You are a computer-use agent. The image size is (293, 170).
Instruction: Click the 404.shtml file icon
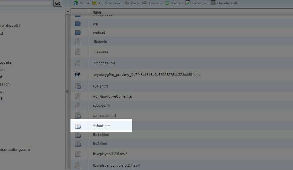78,86
